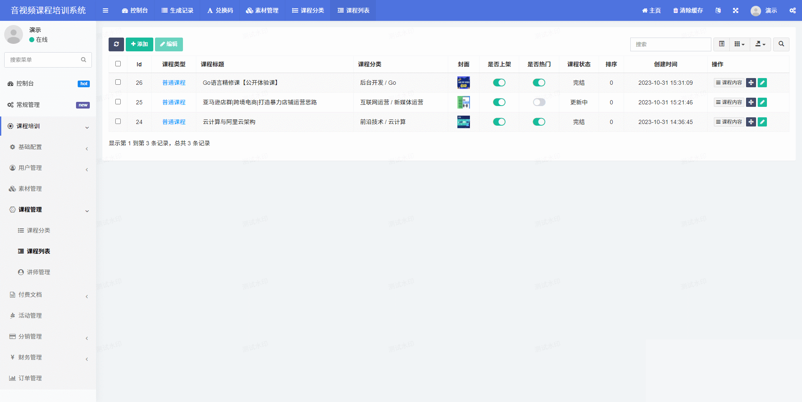Collapse 课程管理 in the sidebar
The width and height of the screenshot is (802, 402).
pyautogui.click(x=48, y=210)
